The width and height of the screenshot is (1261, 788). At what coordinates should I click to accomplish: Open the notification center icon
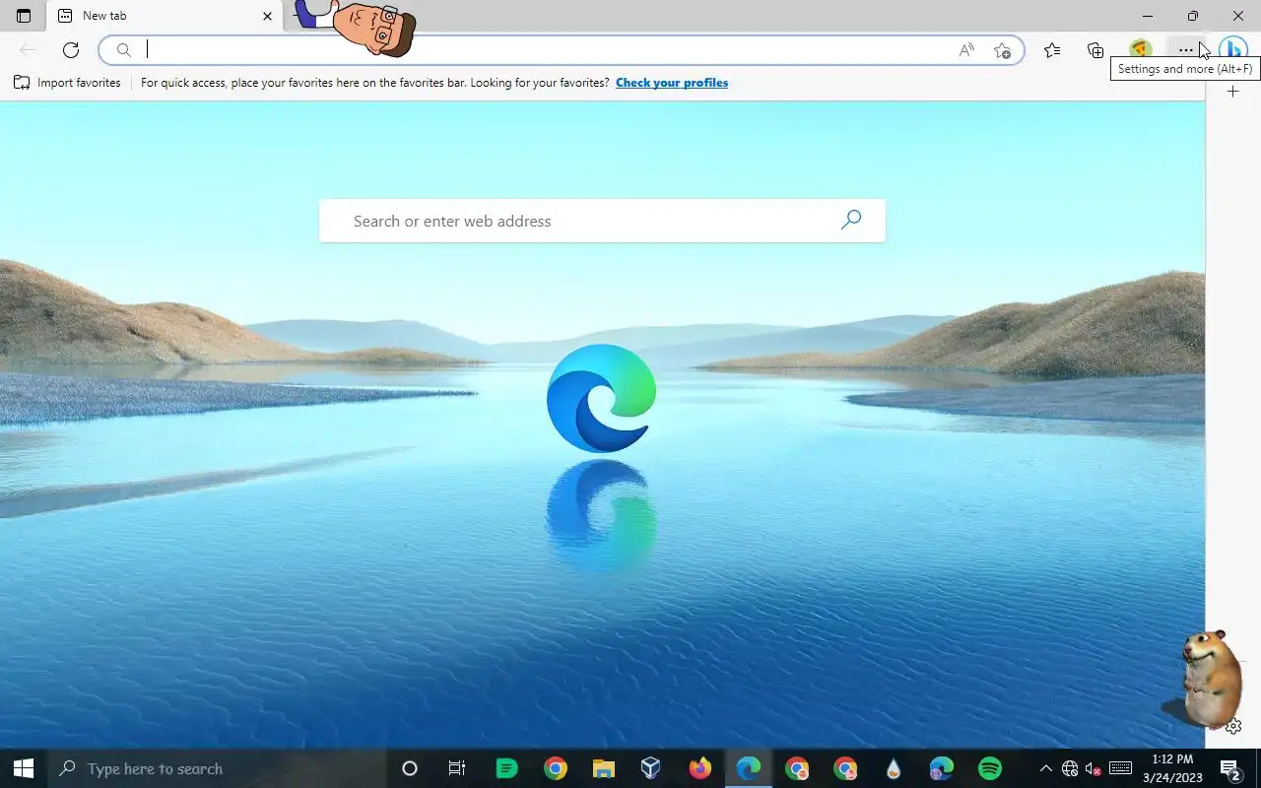[1230, 768]
